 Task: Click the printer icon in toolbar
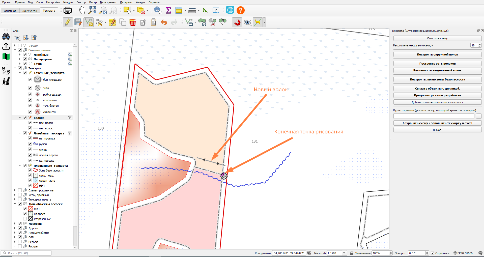pos(68,10)
